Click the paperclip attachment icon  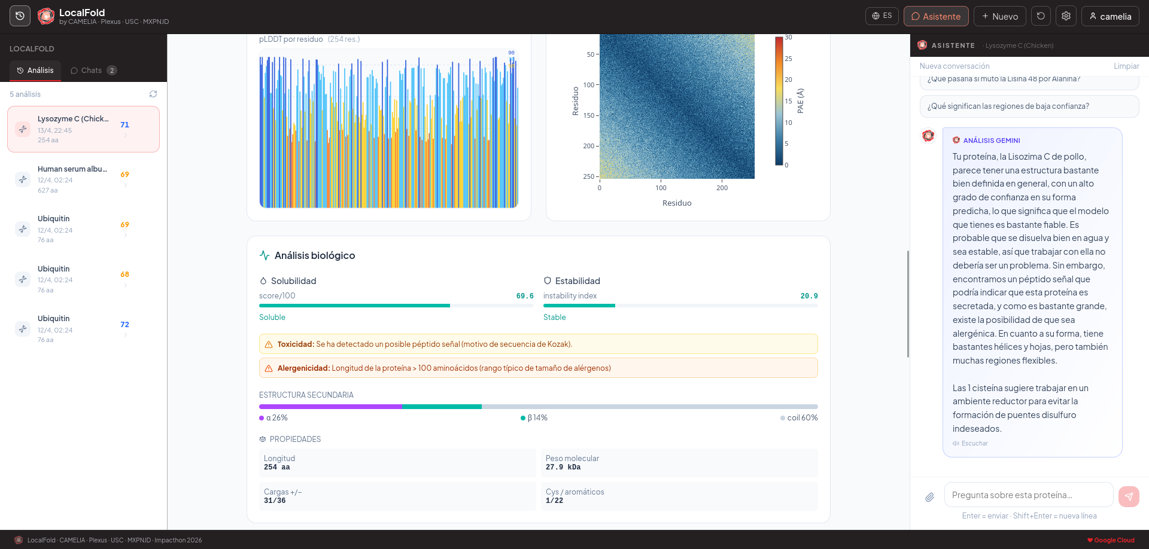[929, 497]
